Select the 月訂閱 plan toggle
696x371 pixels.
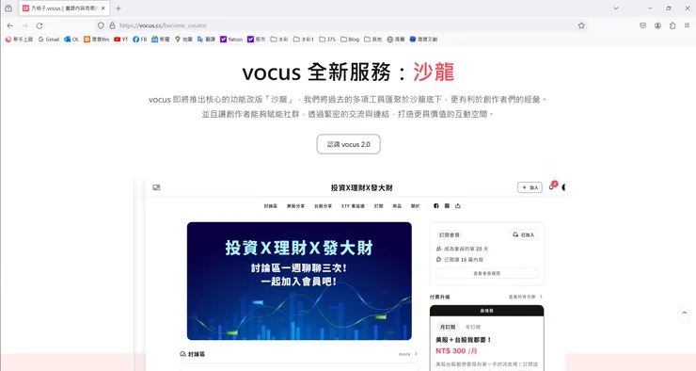tap(448, 327)
